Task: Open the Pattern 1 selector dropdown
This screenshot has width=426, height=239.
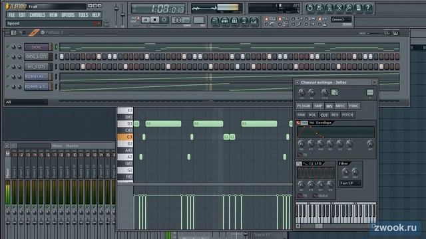Action: coord(54,33)
